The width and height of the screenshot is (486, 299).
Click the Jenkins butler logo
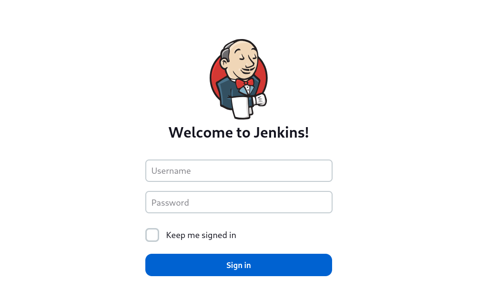point(238,79)
